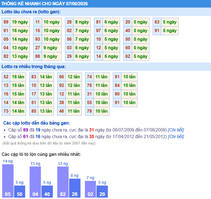Select lotto gan number 05
The height and width of the screenshot is (199, 211).
click(6, 39)
